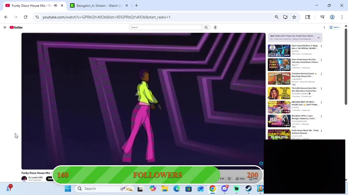Open options menu for Disco House/NuDisco Mega Mix
This screenshot has width=348, height=195.
321,46
